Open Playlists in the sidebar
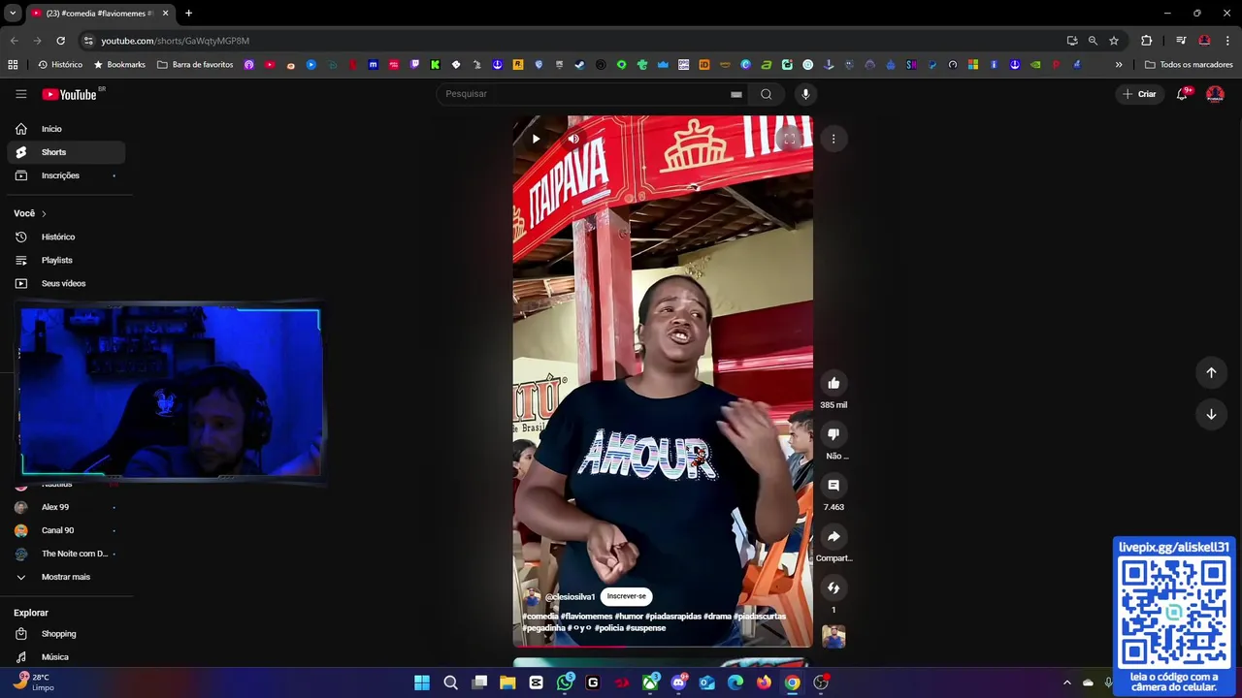This screenshot has height=698, width=1242. 66,260
